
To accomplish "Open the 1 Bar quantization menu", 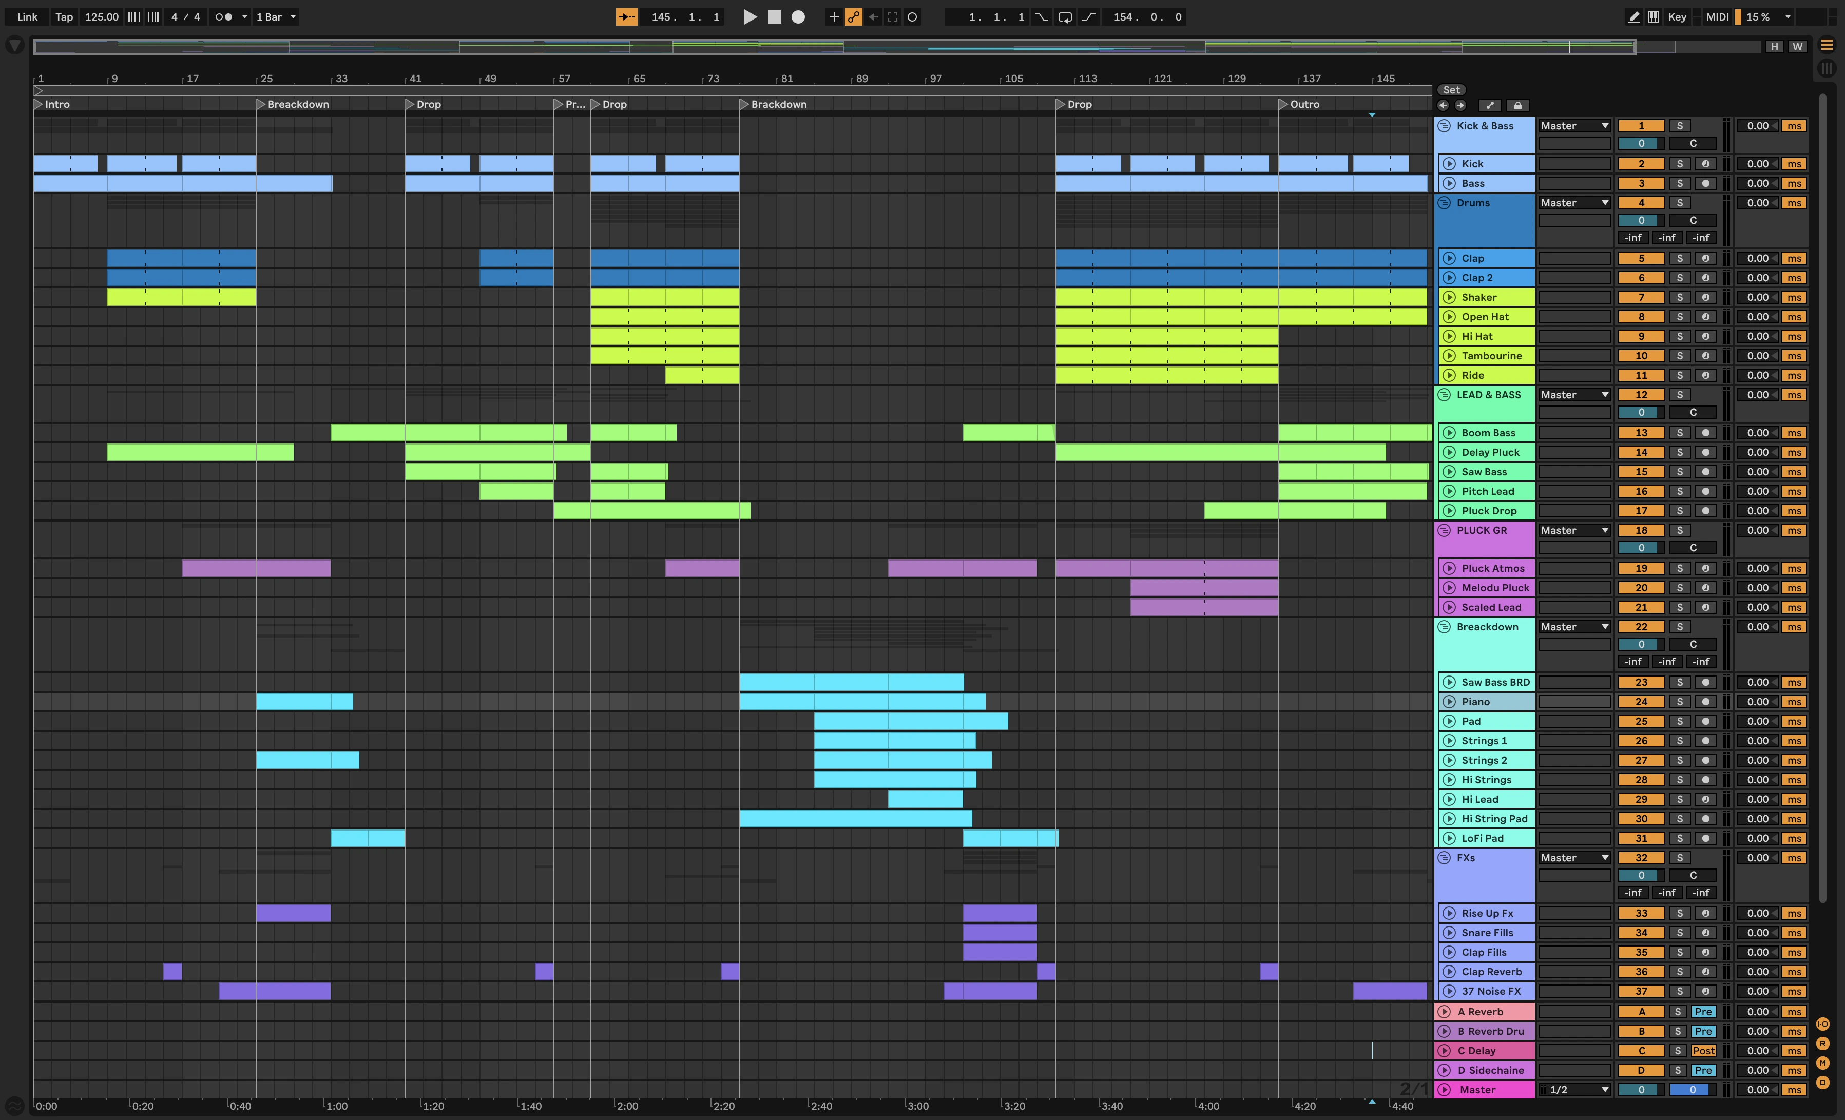I will pos(276,16).
